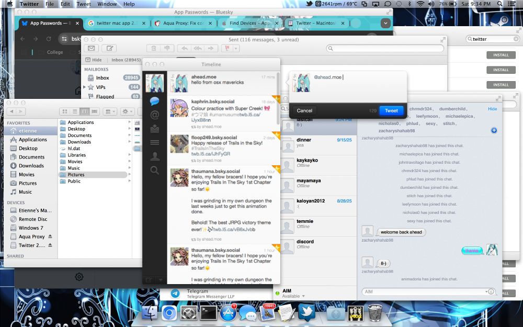Expand the Libraries folder arrow in Finder column
Image resolution: width=523 pixels, height=327 pixels.
click(129, 155)
